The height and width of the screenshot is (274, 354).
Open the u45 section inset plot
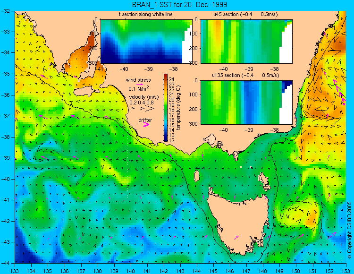(x=246, y=42)
